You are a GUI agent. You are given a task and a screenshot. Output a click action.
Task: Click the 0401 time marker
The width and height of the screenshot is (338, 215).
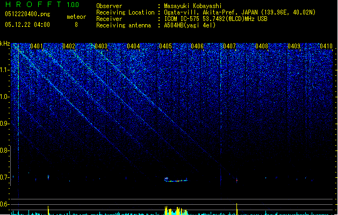pos(37,46)
